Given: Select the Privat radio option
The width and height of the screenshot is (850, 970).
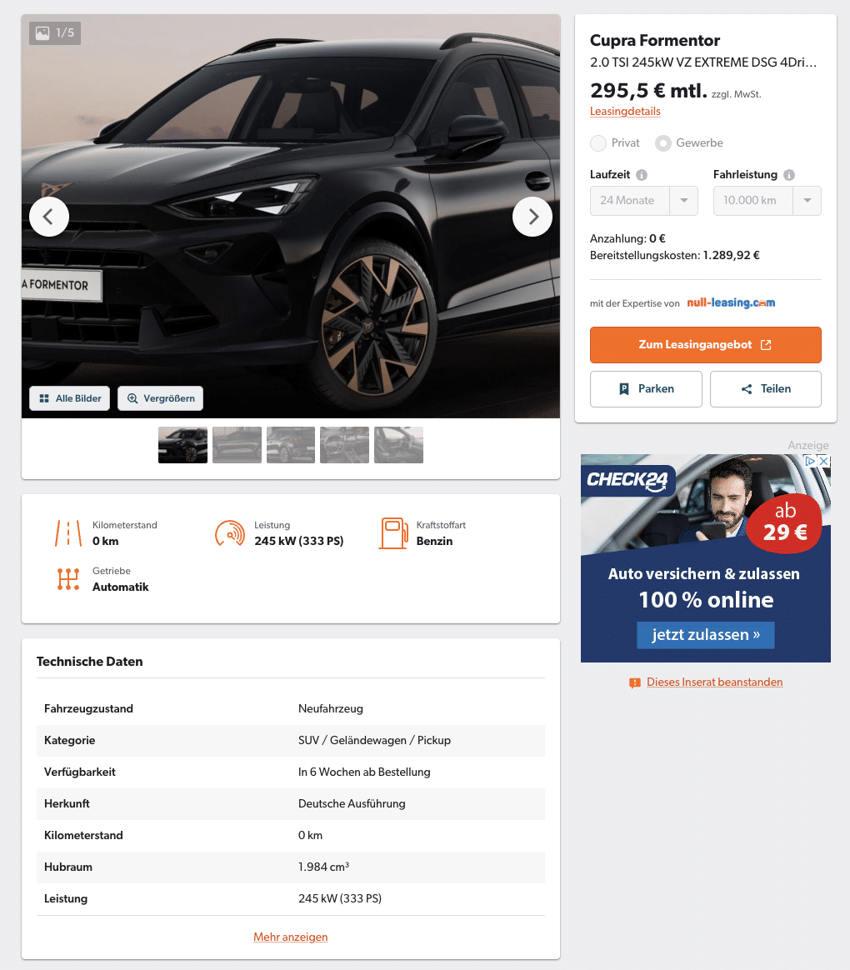Looking at the screenshot, I should 598,142.
